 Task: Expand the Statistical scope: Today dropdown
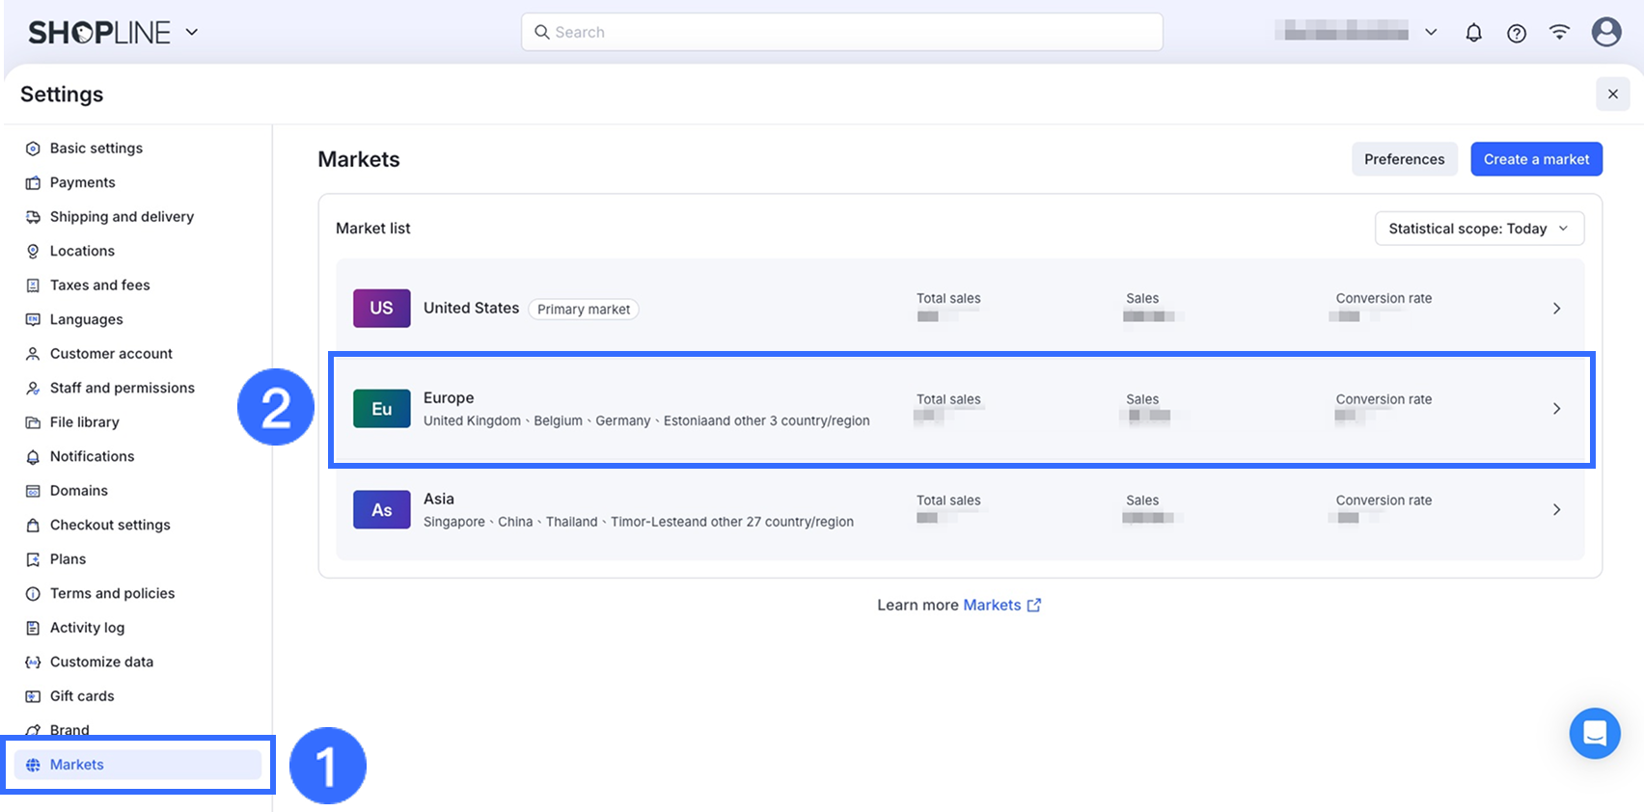point(1478,229)
